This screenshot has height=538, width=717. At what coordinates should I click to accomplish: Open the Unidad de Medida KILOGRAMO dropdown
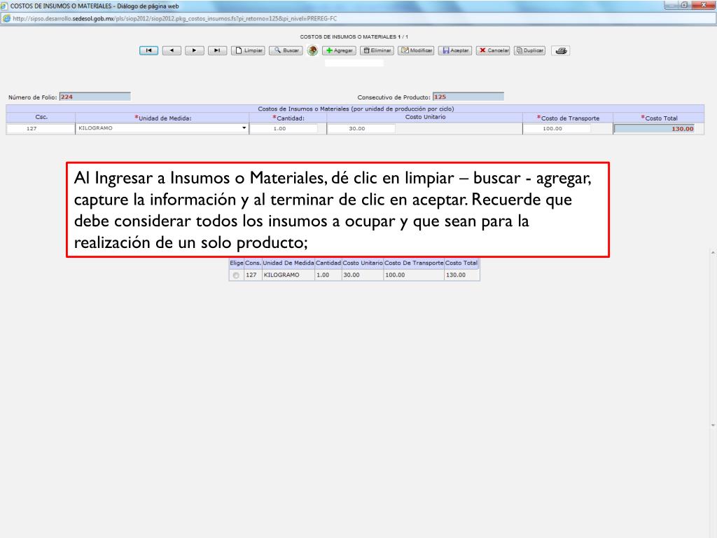click(162, 129)
